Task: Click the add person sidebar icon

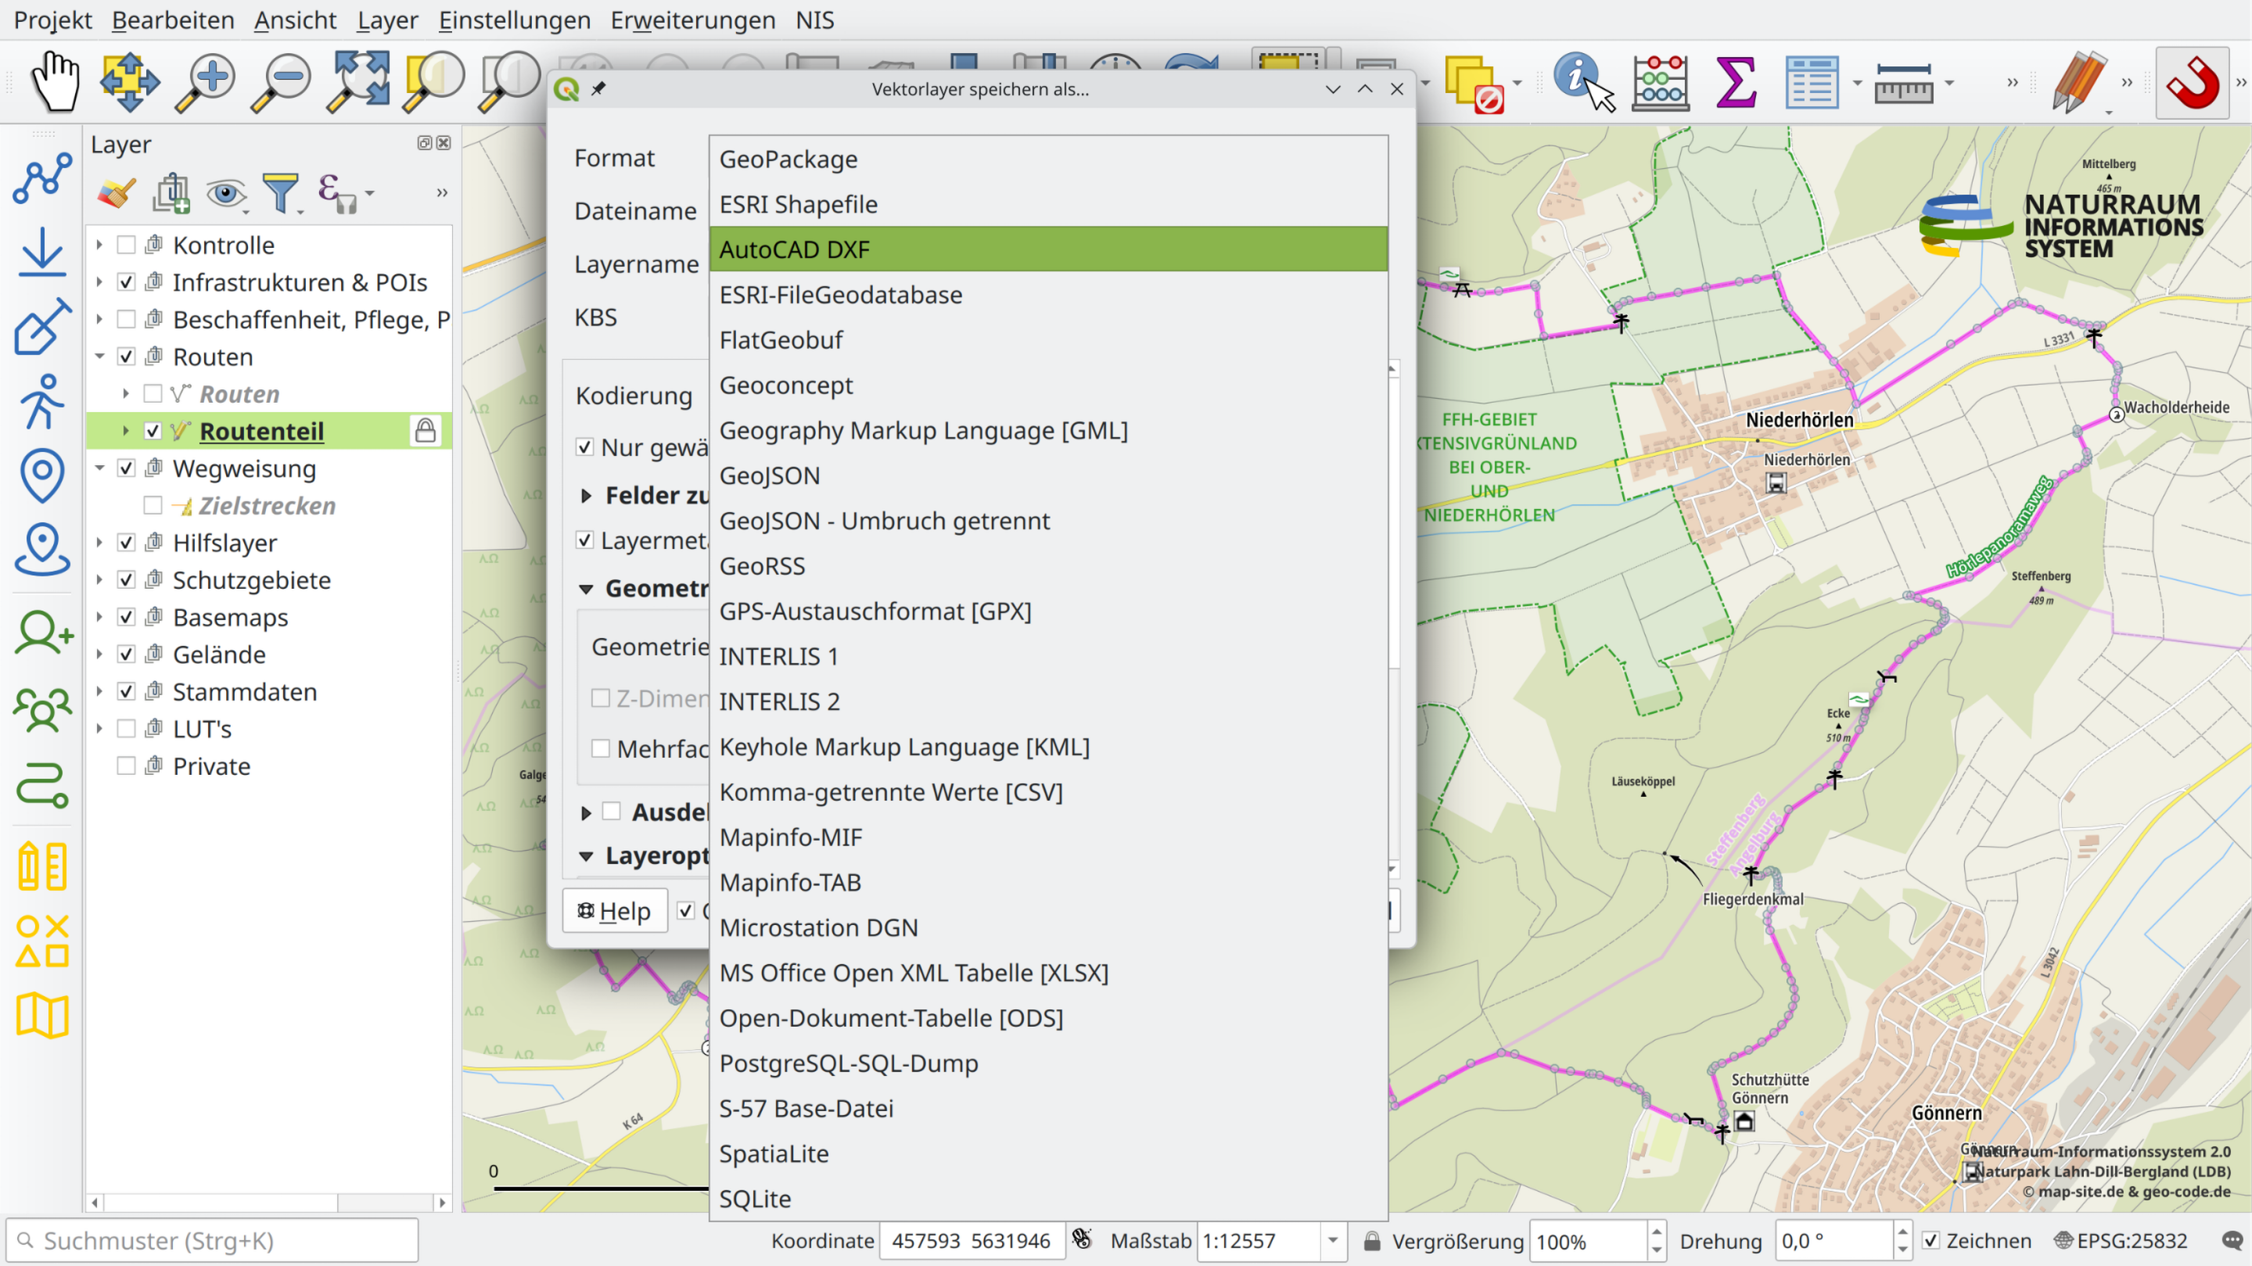Action: (42, 633)
